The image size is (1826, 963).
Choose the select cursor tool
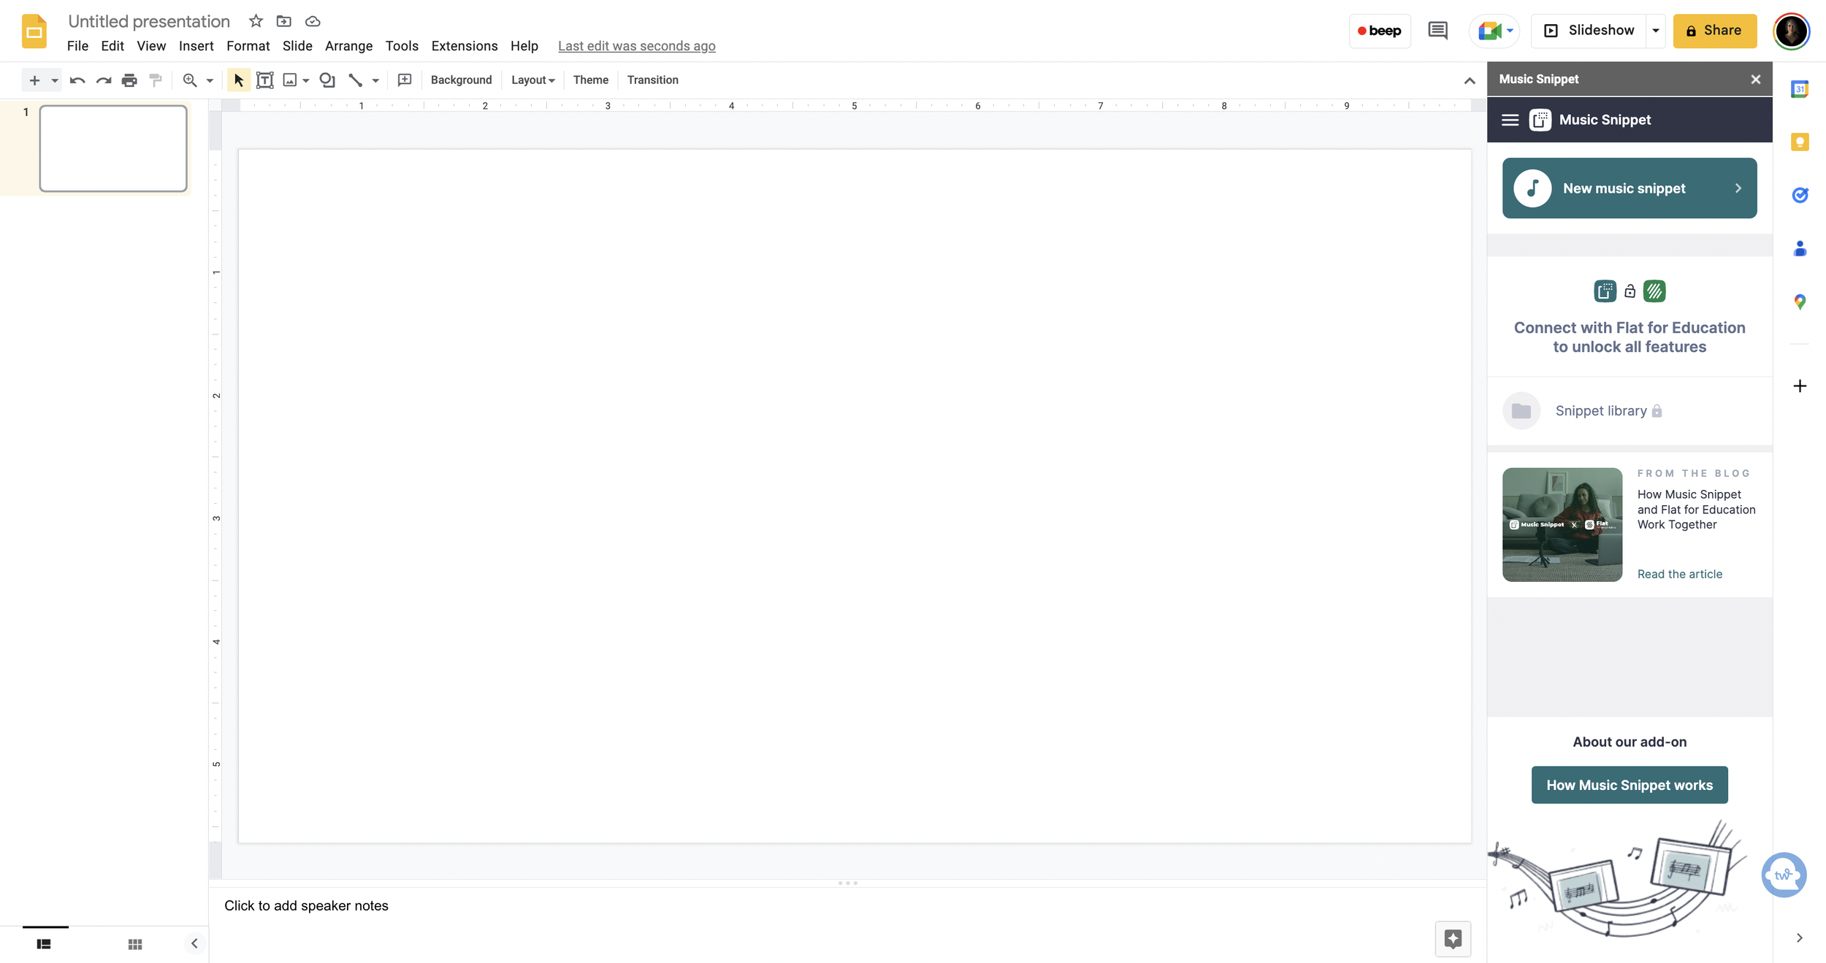pos(239,80)
